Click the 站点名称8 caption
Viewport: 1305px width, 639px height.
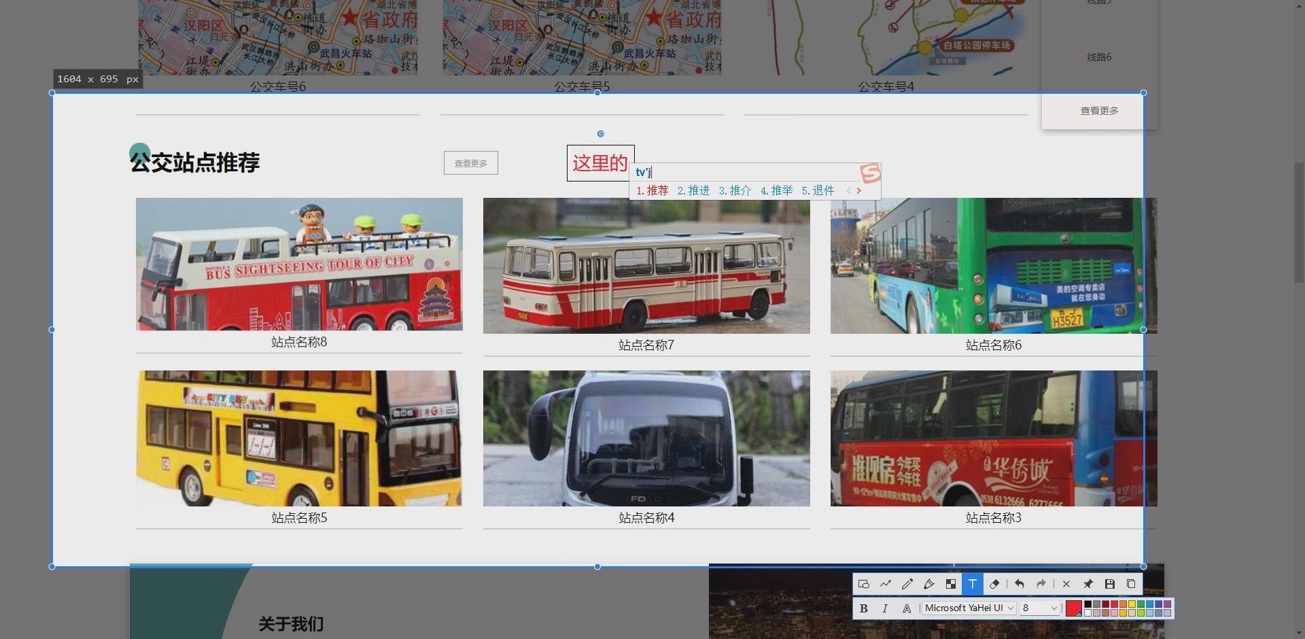299,342
